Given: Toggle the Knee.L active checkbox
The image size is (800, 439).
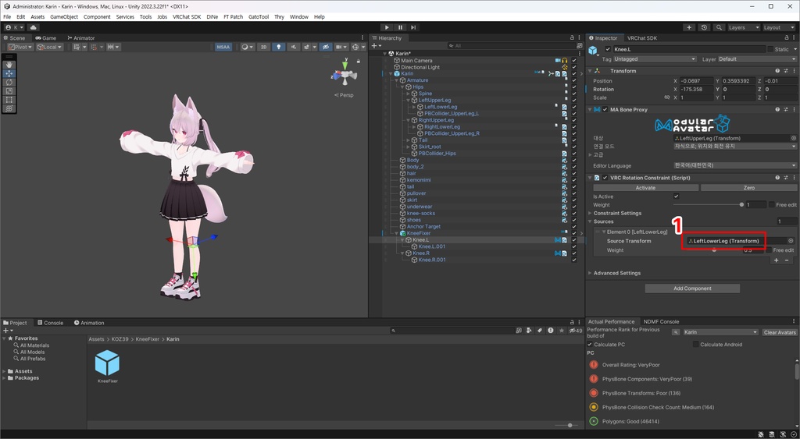Looking at the screenshot, I should point(608,49).
